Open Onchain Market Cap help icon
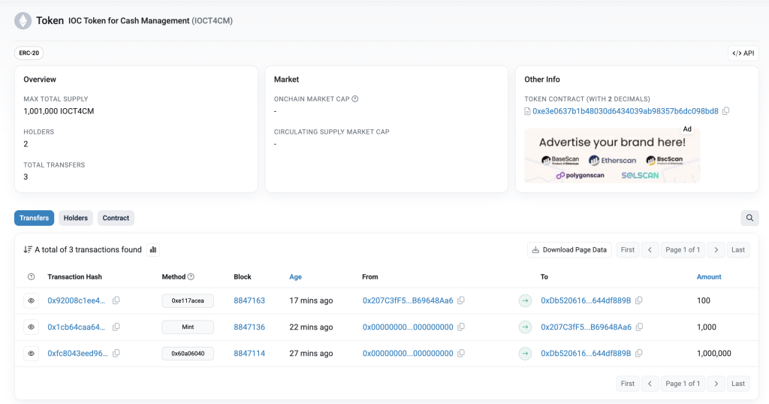The image size is (769, 404). 355,98
